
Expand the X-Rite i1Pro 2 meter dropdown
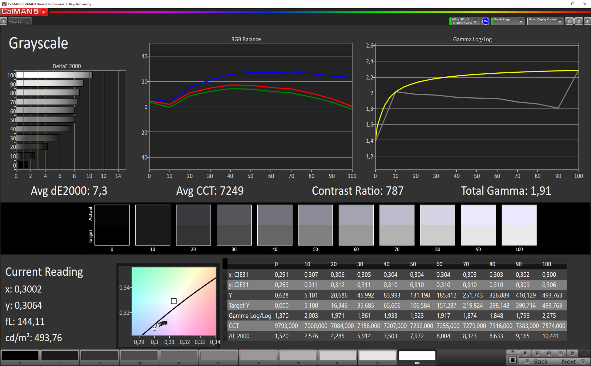(x=475, y=21)
